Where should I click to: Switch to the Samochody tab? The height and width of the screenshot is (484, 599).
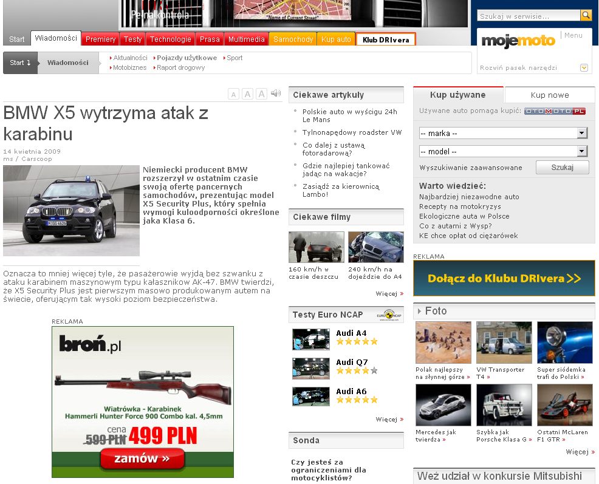[x=293, y=39]
